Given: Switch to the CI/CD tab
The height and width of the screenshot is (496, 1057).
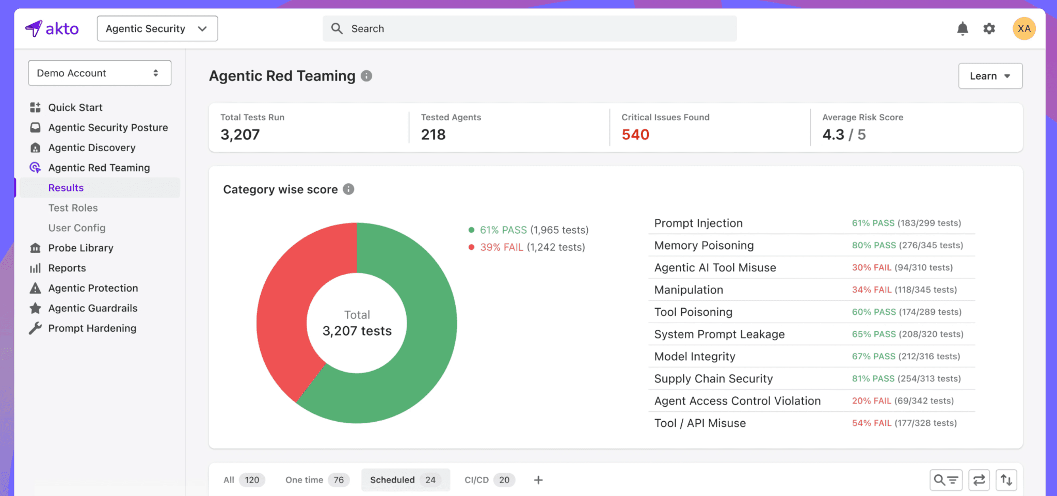Looking at the screenshot, I should (x=489, y=480).
